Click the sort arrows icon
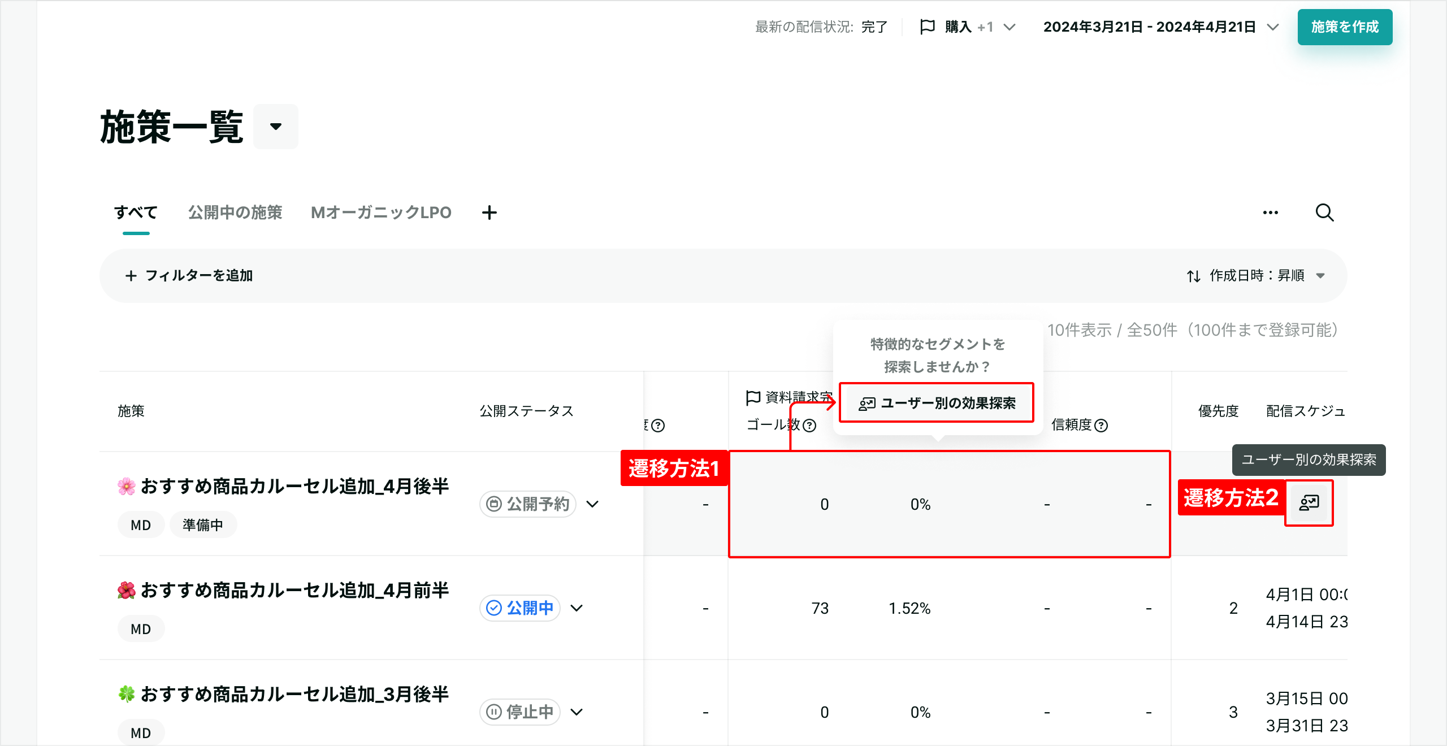 1193,276
